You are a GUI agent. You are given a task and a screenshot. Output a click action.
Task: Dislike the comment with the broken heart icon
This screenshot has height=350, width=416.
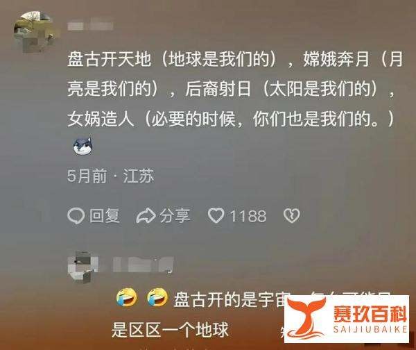pos(292,215)
